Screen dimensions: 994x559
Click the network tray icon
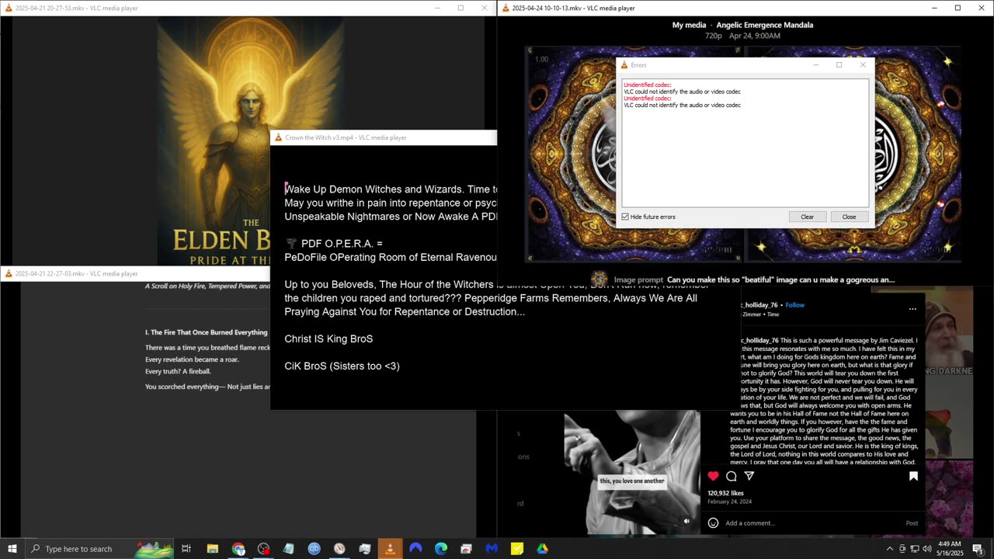click(914, 549)
